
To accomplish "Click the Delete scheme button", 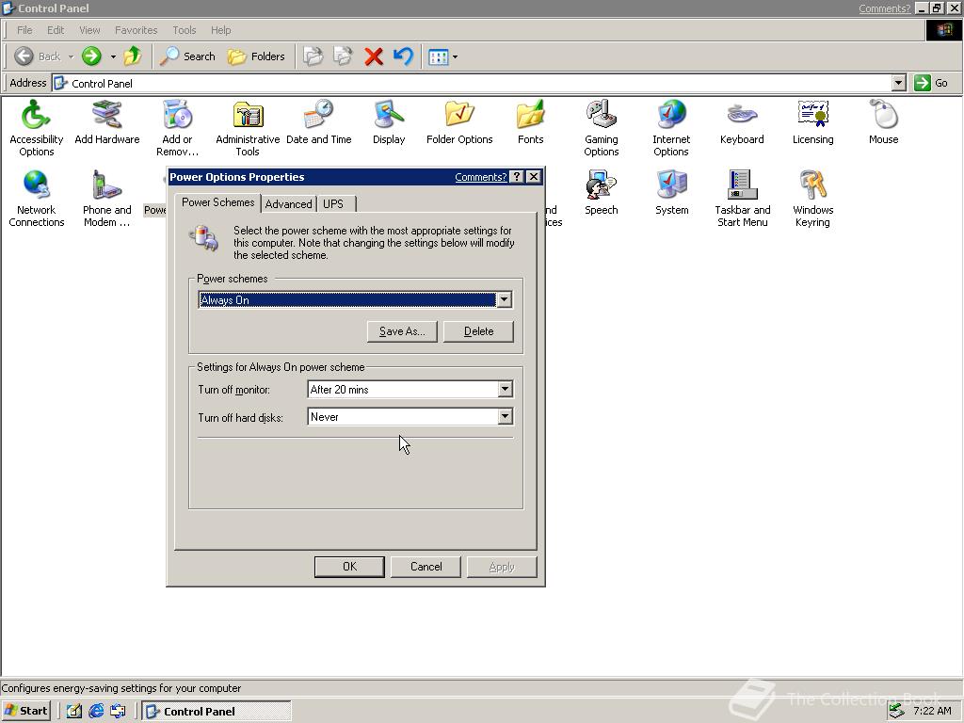I will coord(478,331).
